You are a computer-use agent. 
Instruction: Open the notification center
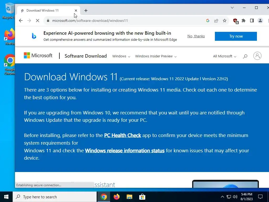260,197
